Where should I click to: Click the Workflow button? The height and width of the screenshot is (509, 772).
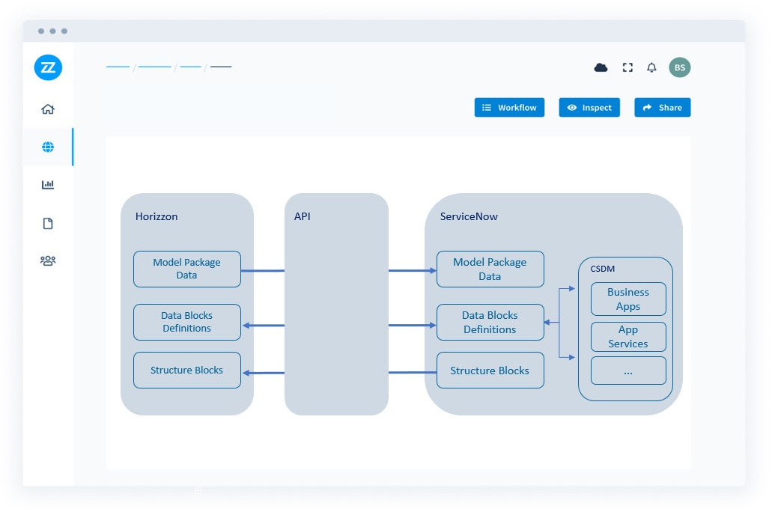509,107
